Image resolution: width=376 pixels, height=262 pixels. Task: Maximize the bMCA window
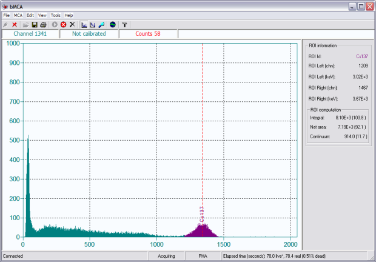point(361,7)
